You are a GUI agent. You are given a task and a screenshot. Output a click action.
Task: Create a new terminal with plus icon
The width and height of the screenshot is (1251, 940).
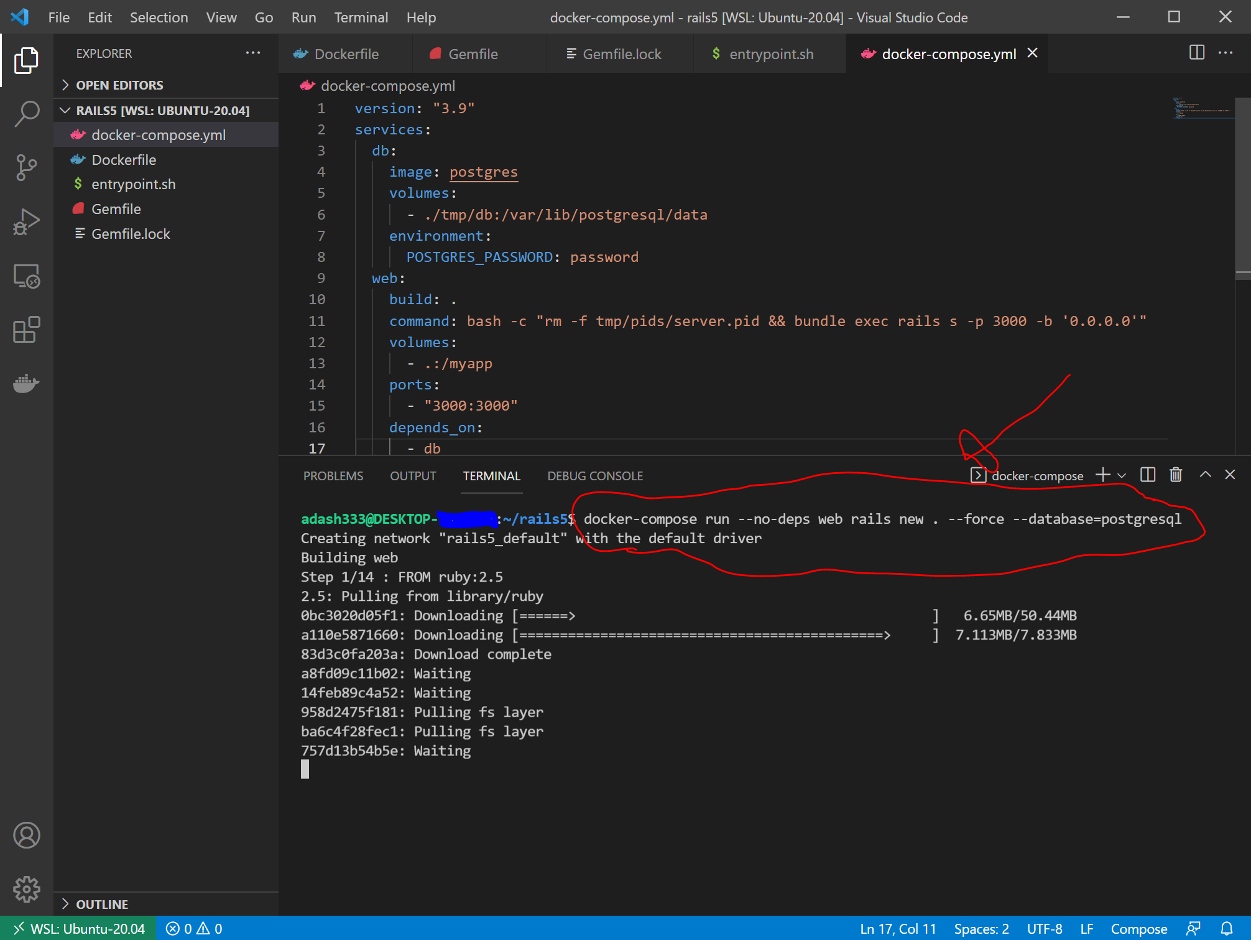point(1103,475)
